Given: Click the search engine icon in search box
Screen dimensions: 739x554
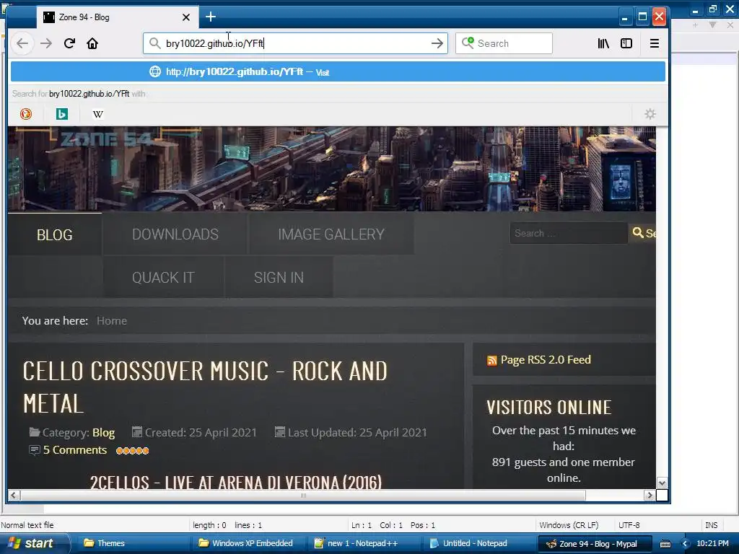Looking at the screenshot, I should [468, 43].
